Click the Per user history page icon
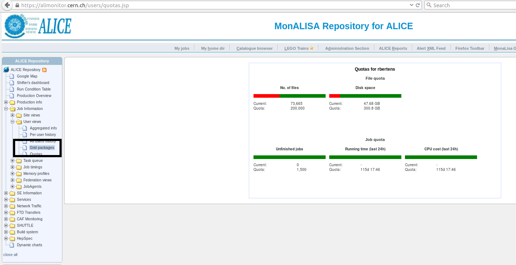 (25, 134)
